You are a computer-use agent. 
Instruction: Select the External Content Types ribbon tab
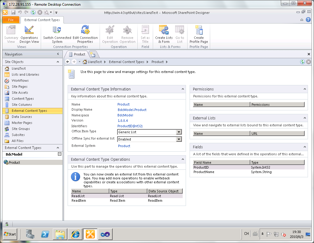tap(42, 20)
